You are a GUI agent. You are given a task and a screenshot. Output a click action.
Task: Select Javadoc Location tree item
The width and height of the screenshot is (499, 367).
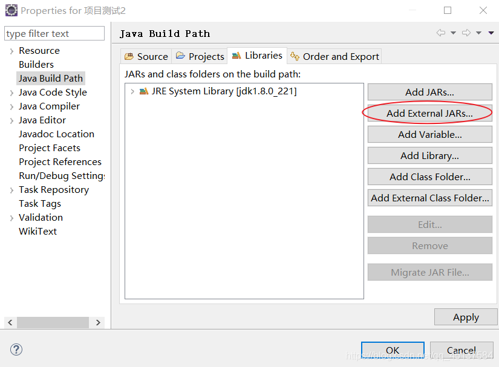pyautogui.click(x=57, y=134)
